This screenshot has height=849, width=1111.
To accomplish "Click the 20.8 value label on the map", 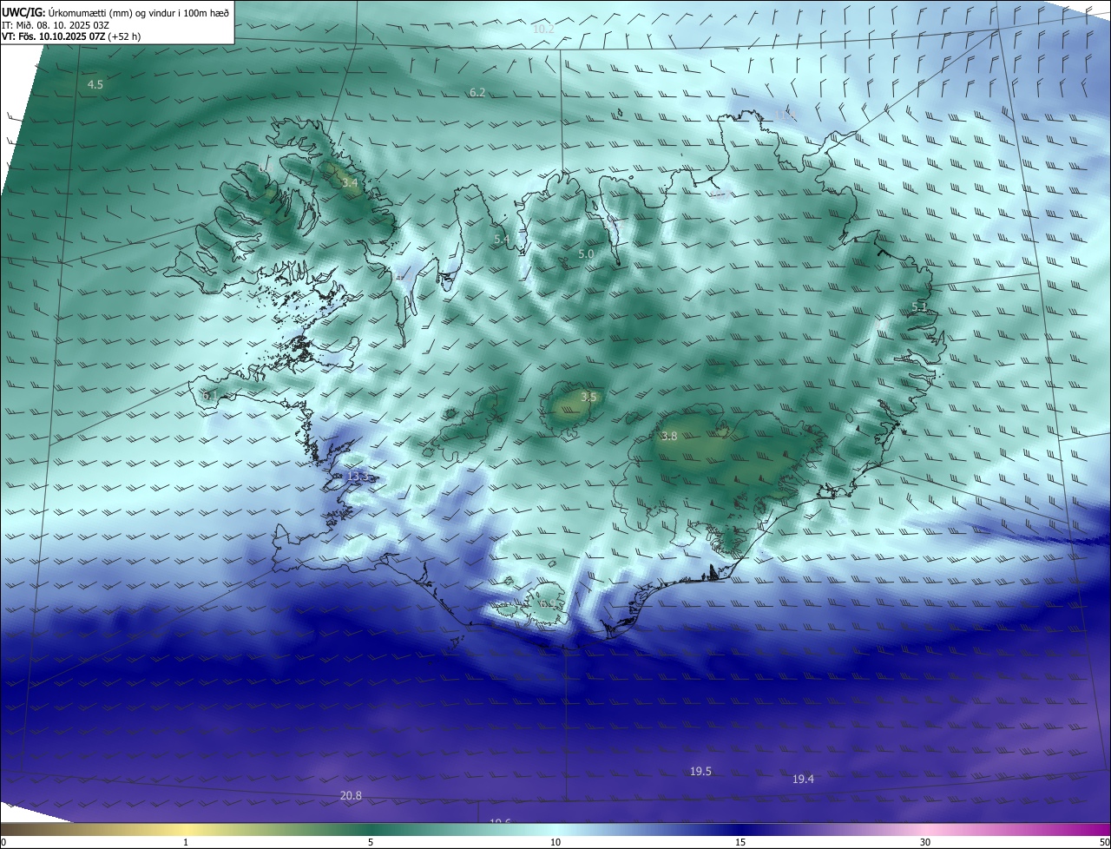I will tap(351, 795).
